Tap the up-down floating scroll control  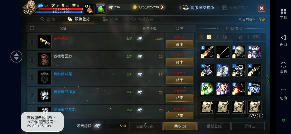[x=16, y=57]
